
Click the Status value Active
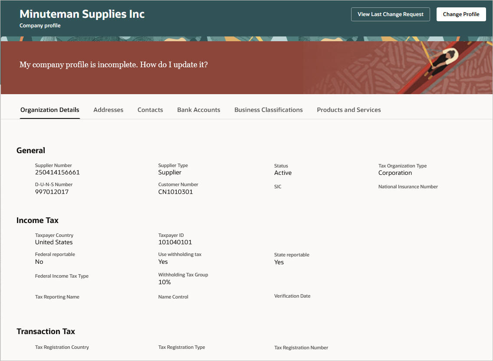pos(283,173)
